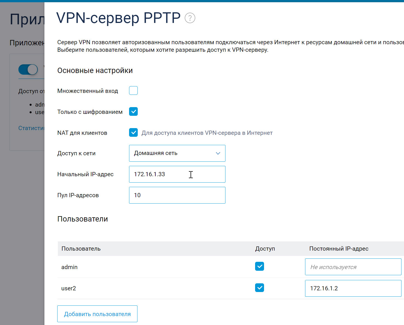This screenshot has height=325, width=404.
Task: Toggle the VPN server switch off
Action: [x=28, y=70]
